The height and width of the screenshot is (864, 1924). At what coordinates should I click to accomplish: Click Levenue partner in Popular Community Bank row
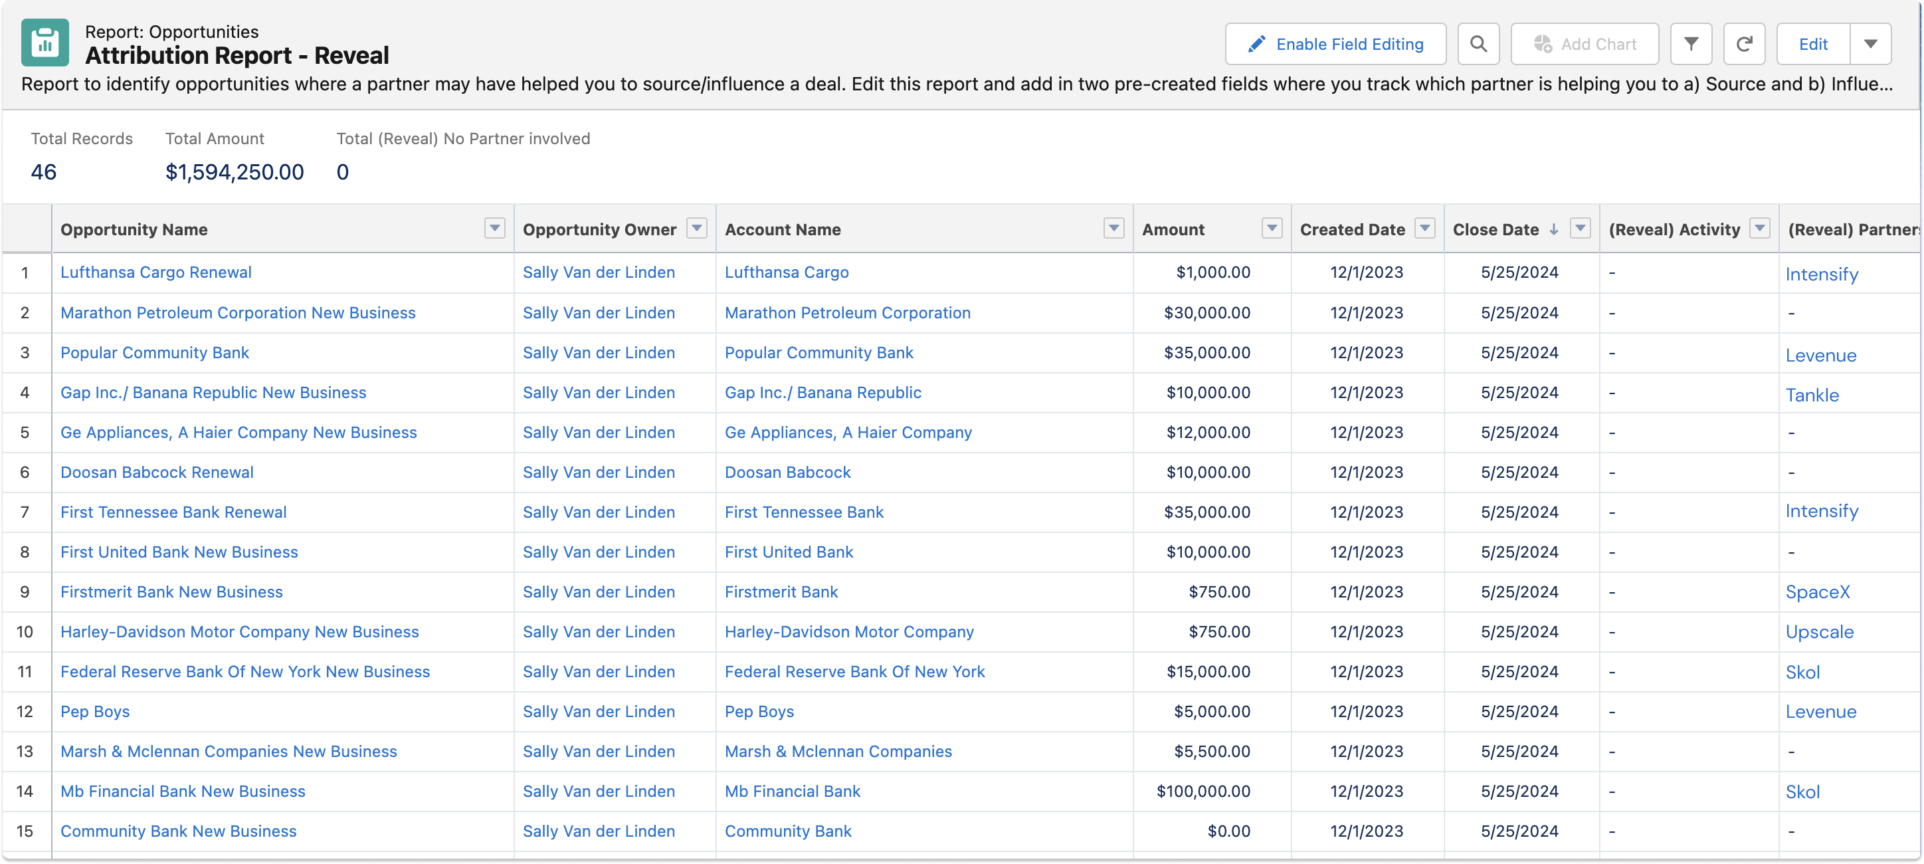click(1821, 355)
